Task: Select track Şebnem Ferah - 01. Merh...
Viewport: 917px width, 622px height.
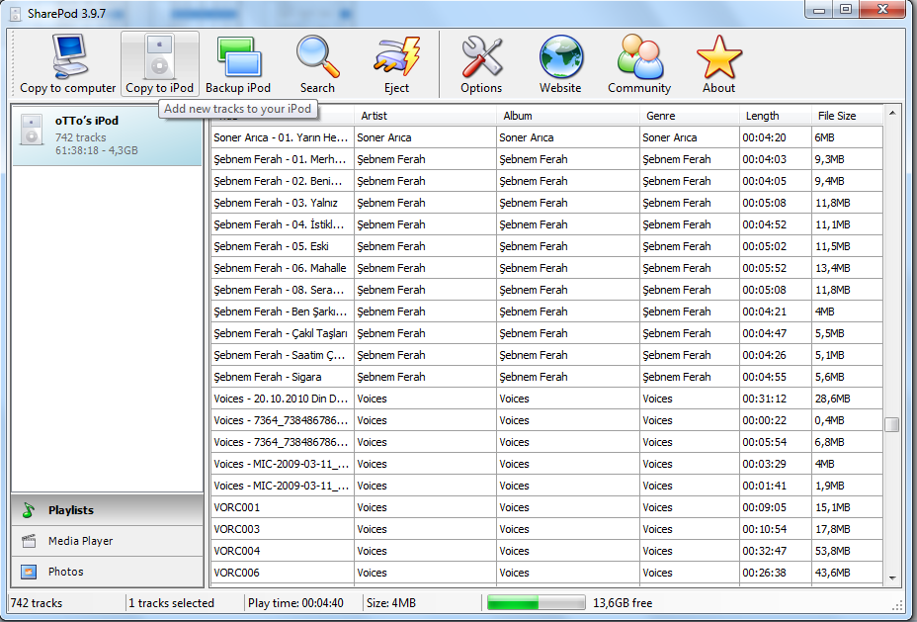Action: (x=546, y=159)
